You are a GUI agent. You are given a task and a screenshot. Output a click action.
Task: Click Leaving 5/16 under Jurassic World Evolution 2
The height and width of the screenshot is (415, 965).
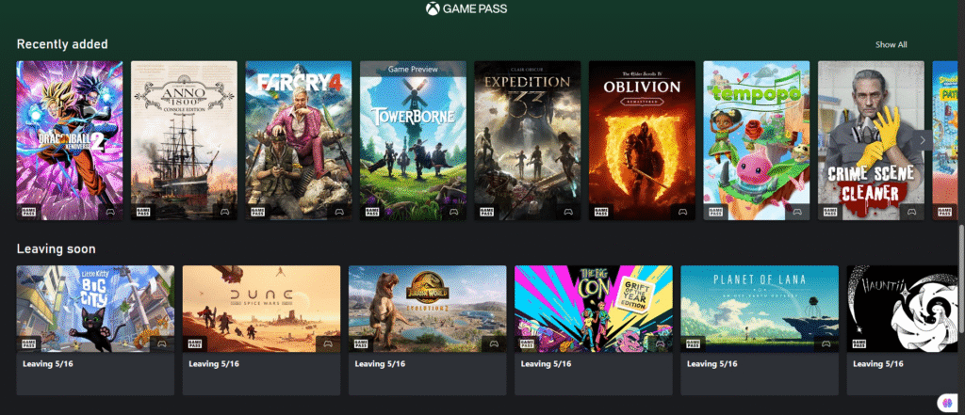point(381,364)
